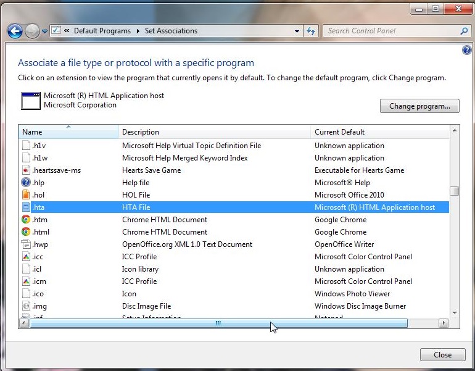Select the .hta file icon

(26, 207)
